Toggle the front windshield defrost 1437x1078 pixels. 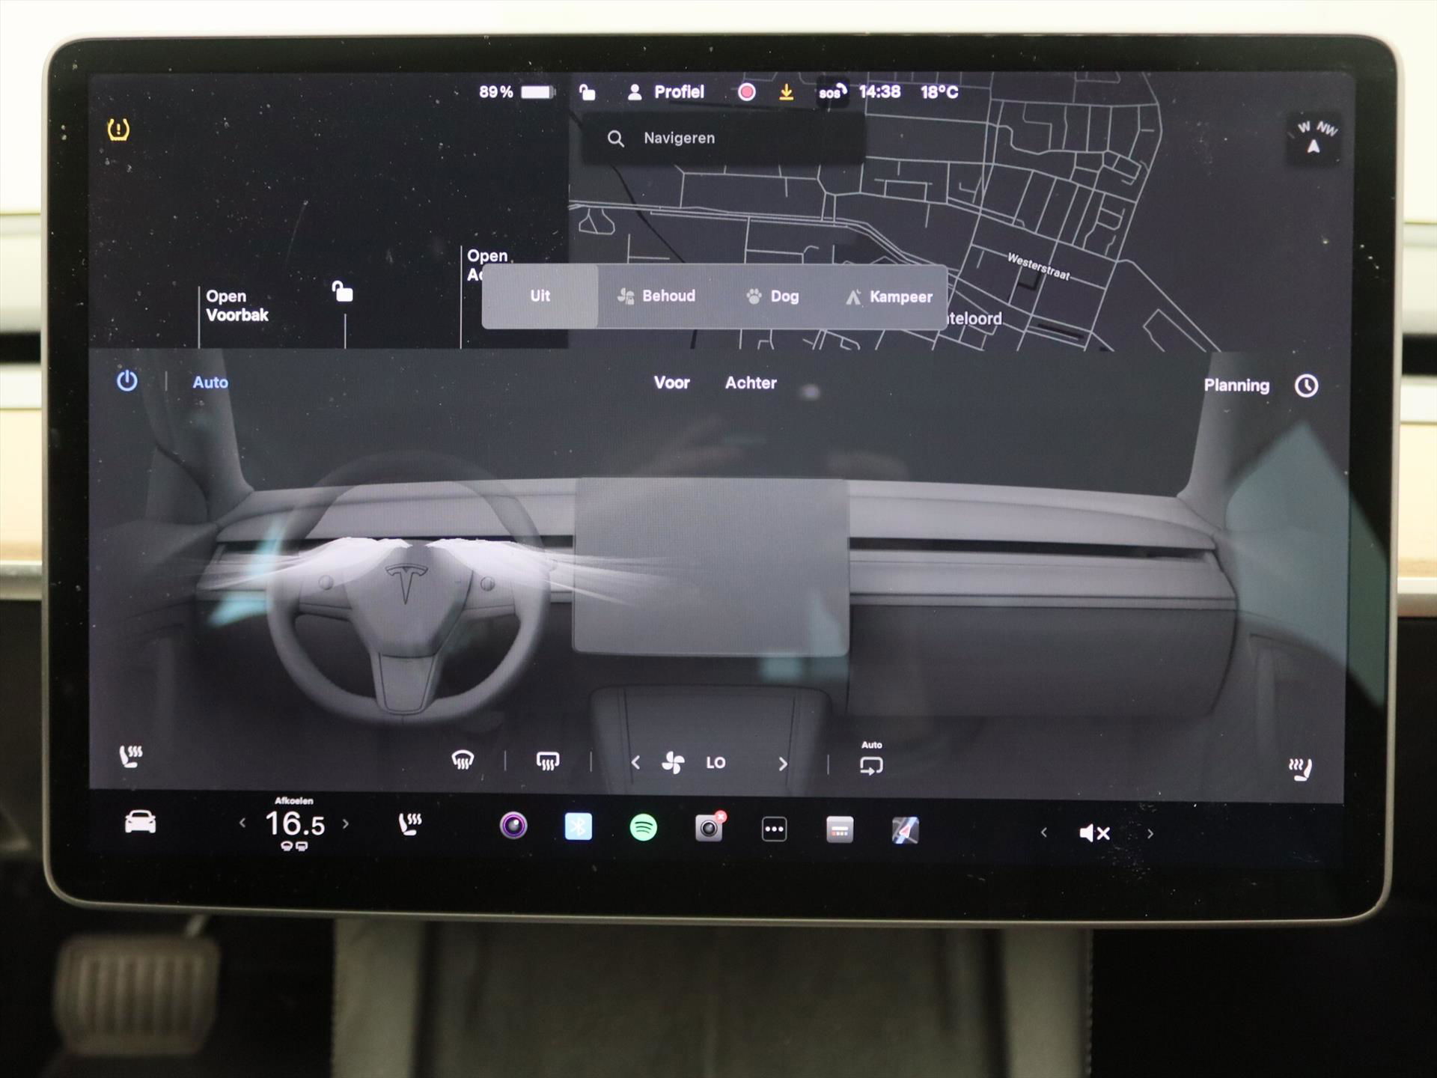click(463, 761)
